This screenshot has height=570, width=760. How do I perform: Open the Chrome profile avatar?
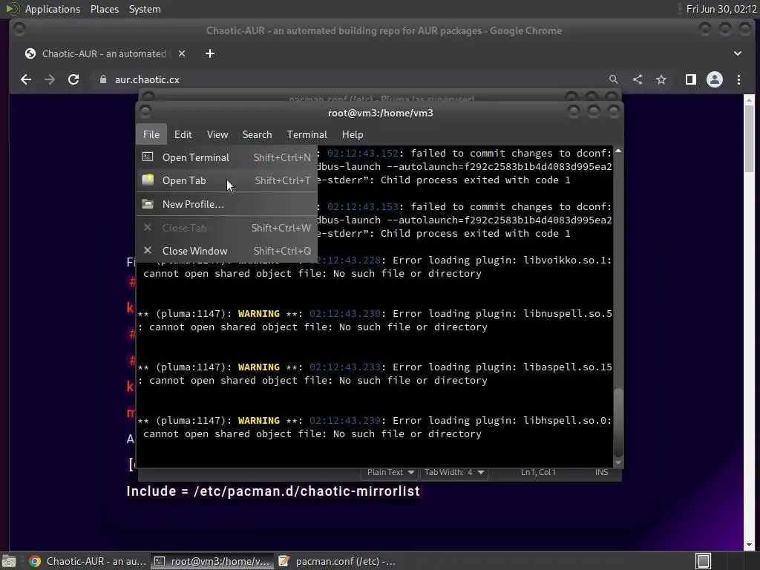(715, 79)
